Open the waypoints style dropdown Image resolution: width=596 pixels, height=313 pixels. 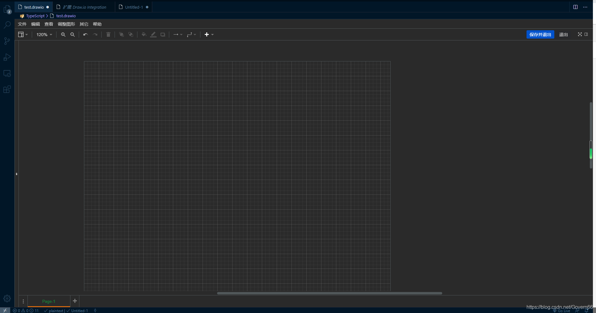tap(191, 35)
